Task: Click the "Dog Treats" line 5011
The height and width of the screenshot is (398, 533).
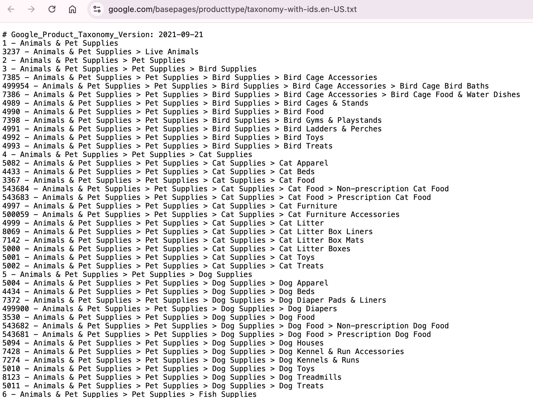Action: pos(163,386)
